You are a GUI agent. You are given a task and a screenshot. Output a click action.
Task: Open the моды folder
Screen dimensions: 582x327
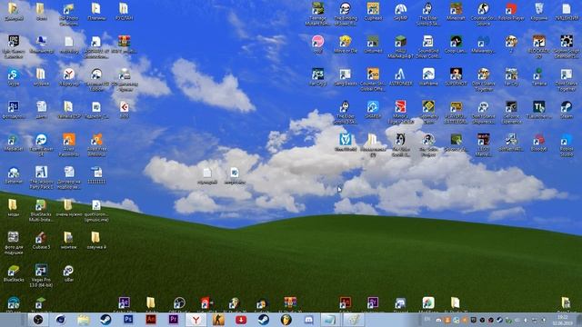click(14, 207)
